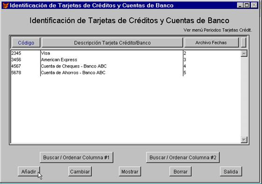
Task: Click the small blank header button beside Archivo Fechas
Action: point(244,43)
